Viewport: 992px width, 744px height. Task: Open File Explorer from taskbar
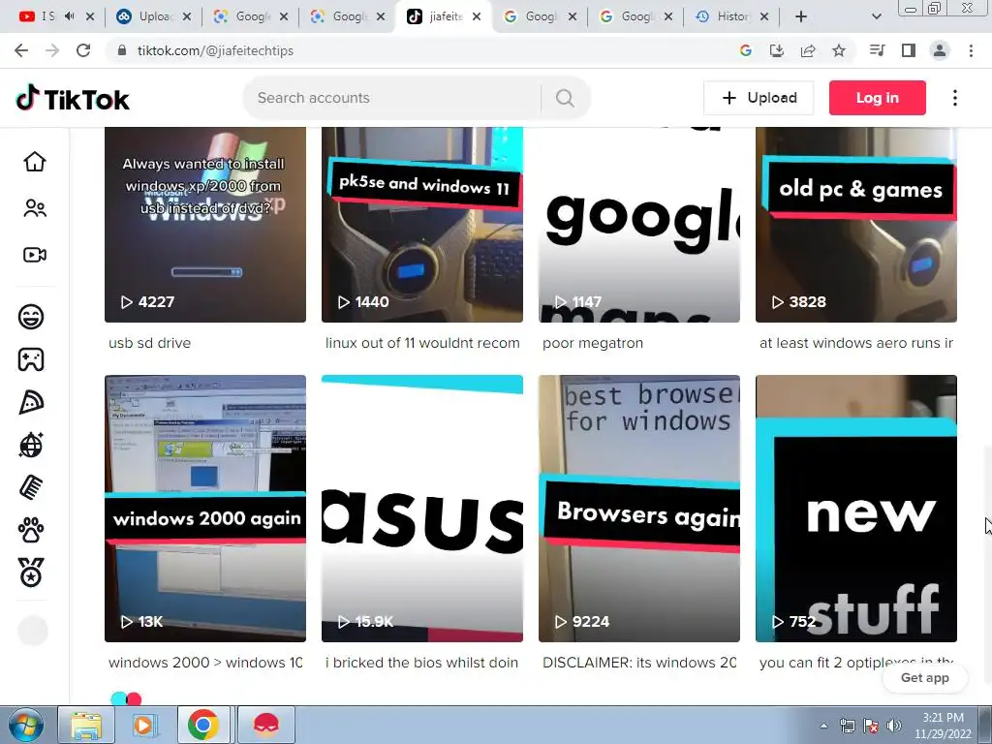(x=86, y=725)
